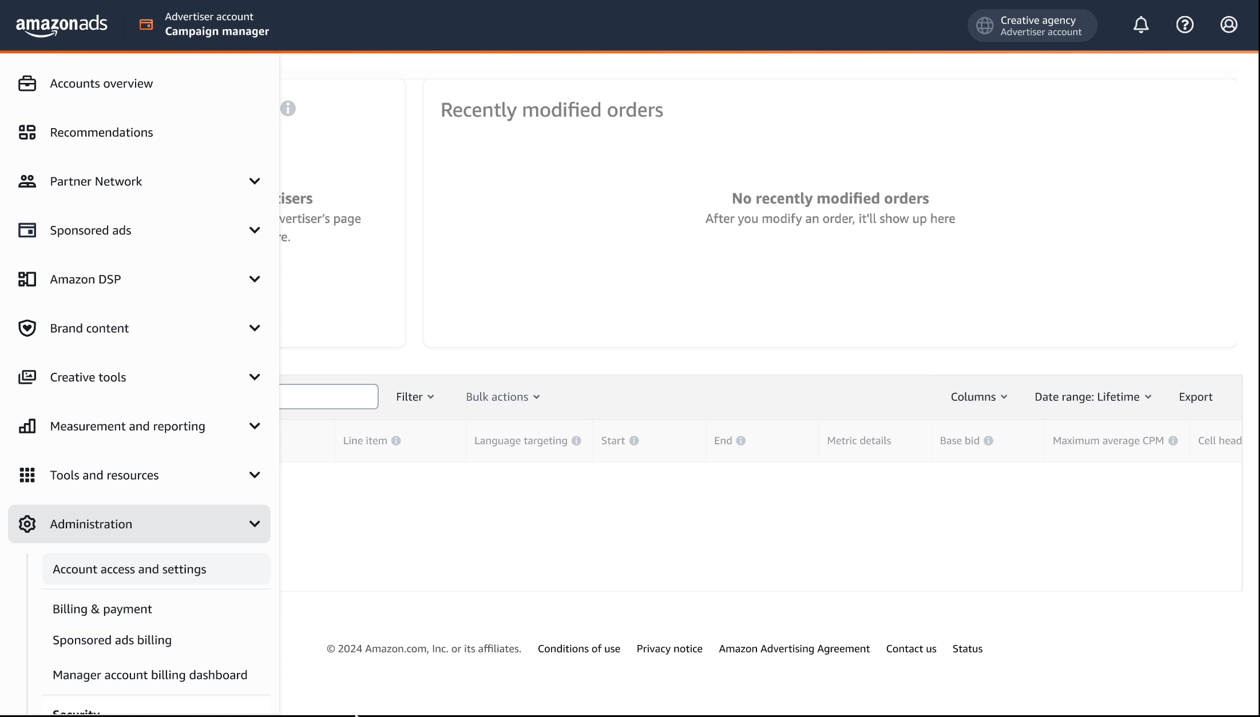
Task: Open the Privacy notice link
Action: [669, 648]
